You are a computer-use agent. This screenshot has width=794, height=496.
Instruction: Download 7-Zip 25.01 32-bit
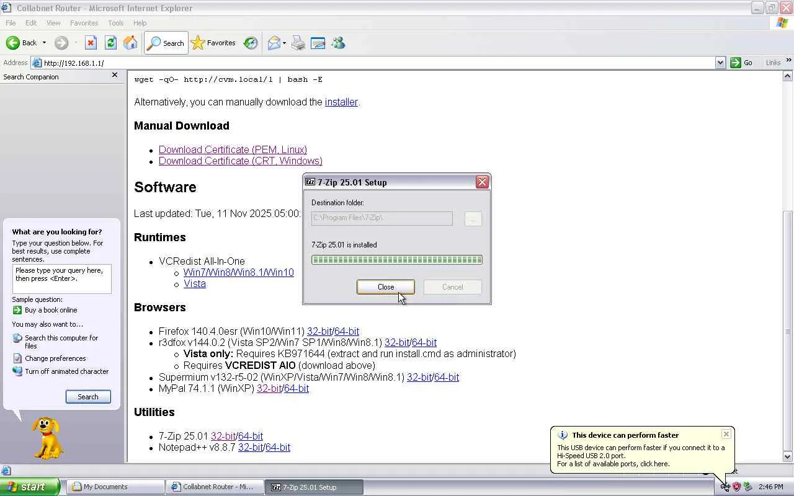click(223, 436)
